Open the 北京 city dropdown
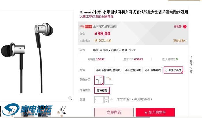 click(107, 50)
